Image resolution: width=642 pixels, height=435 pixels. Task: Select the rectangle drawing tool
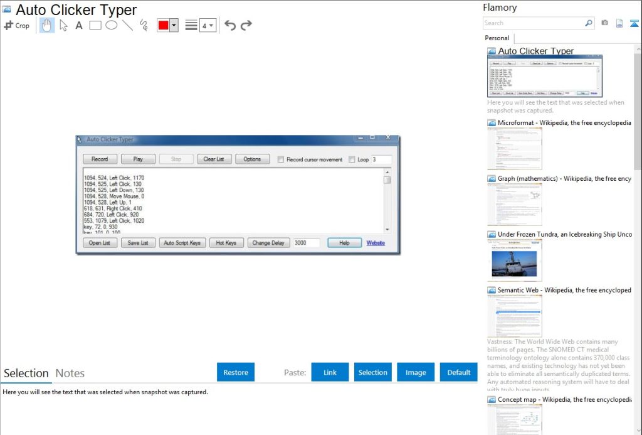tap(95, 25)
